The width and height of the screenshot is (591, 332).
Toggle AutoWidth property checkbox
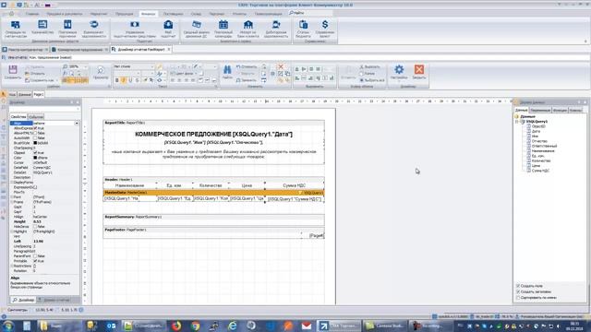[35, 138]
